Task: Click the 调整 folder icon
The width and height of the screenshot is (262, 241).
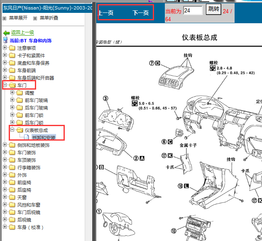Action: pyautogui.click(x=20, y=93)
